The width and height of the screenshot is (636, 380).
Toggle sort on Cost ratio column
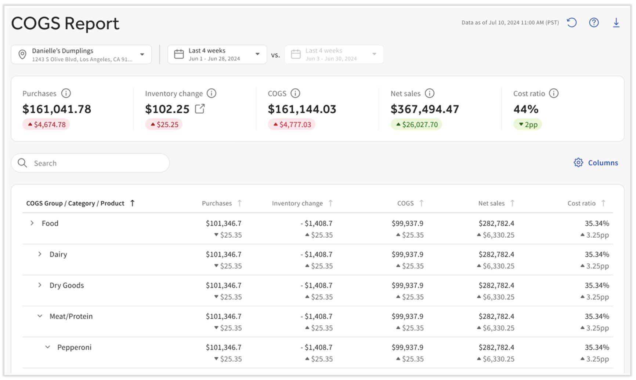604,203
